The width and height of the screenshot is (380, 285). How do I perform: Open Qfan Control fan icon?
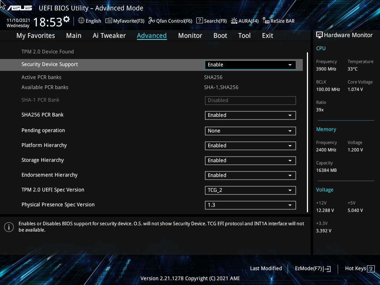(x=151, y=21)
